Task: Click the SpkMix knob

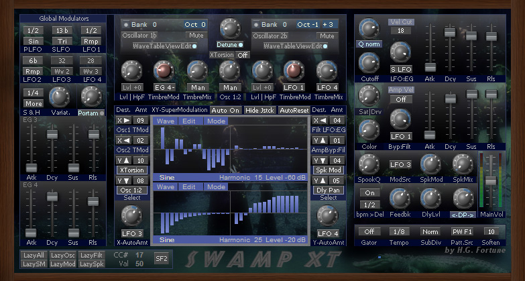Action: tap(463, 164)
